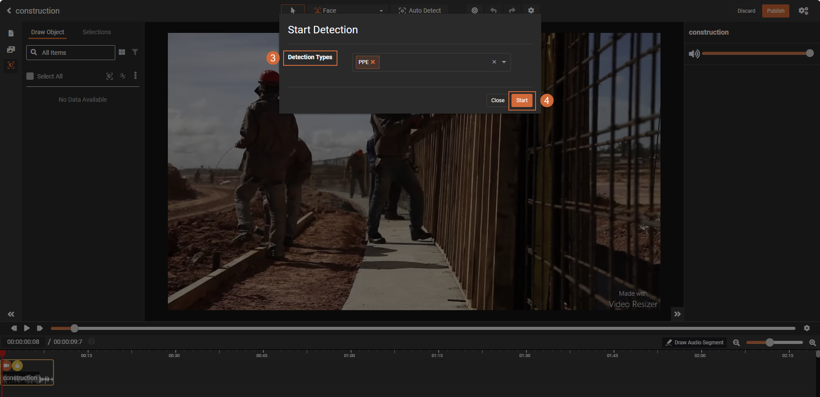Click the Start detection button

click(x=522, y=100)
